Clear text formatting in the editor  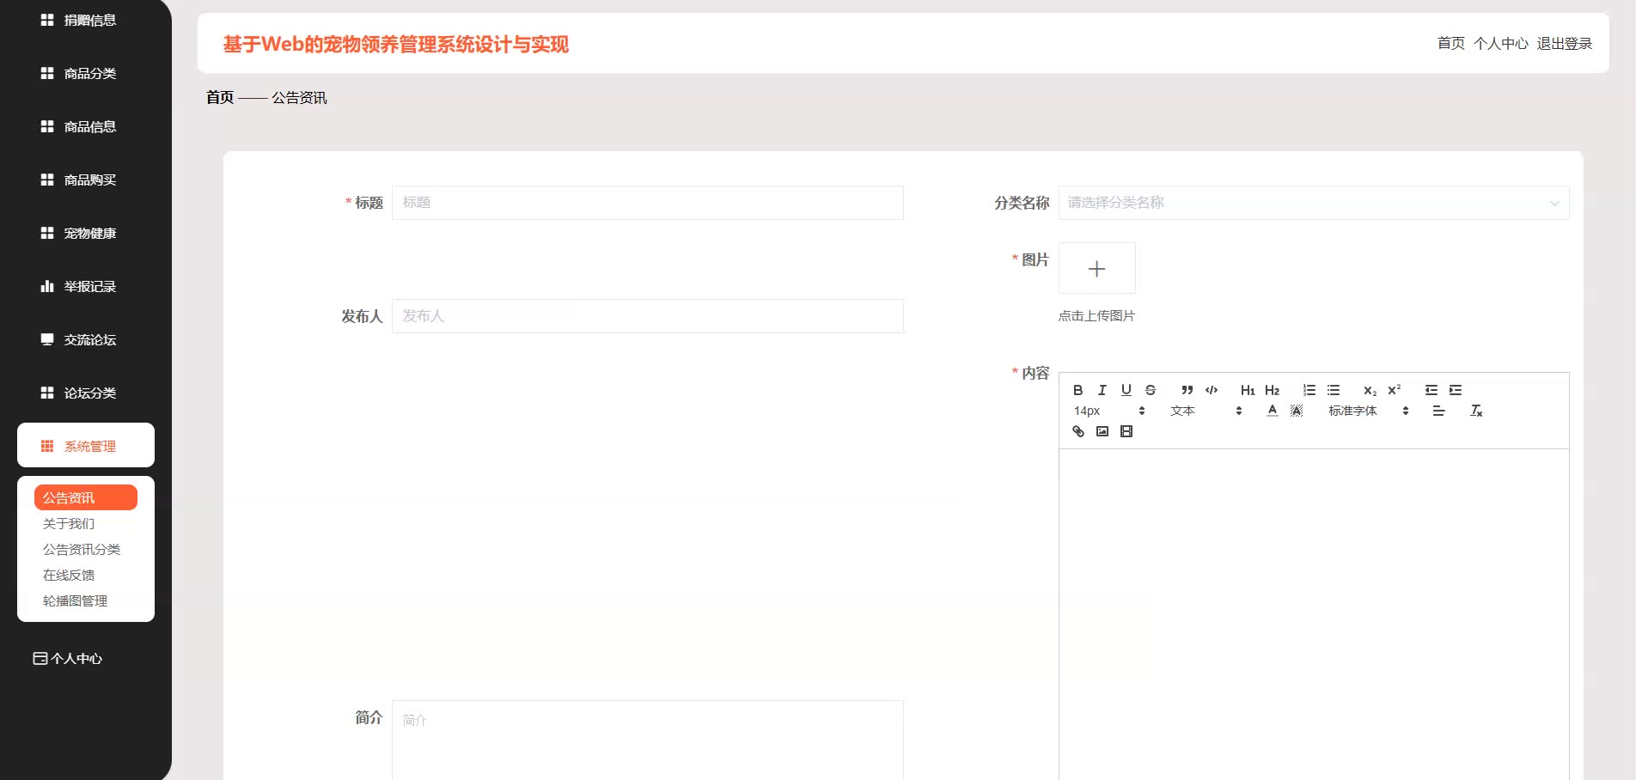tap(1476, 411)
